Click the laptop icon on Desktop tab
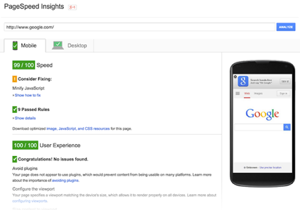Screen dimensions: 300x210 58,45
